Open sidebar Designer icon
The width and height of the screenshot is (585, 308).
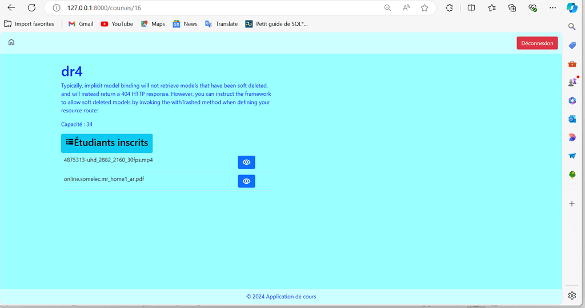[x=572, y=137]
